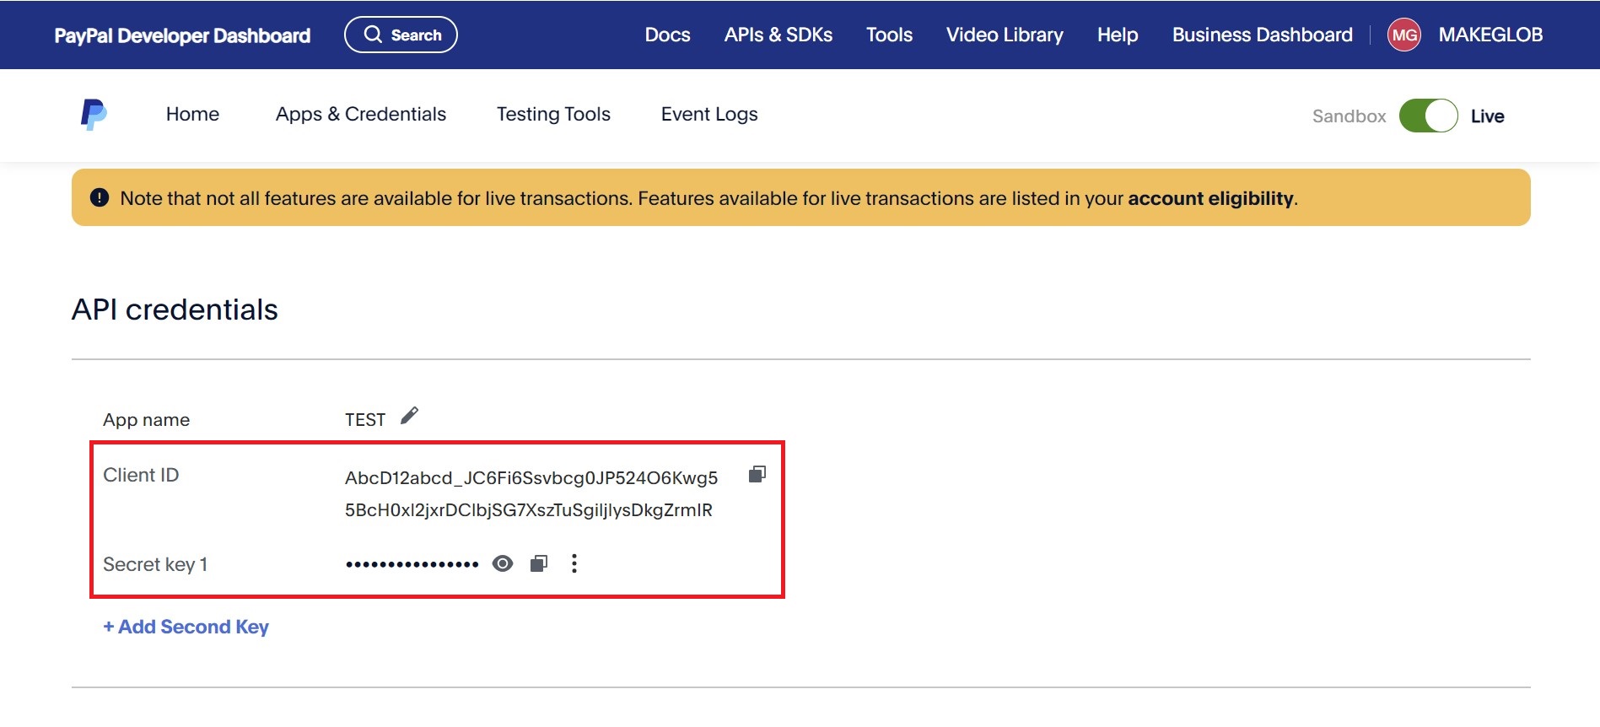Open Docs in the top navigation

[x=667, y=35]
